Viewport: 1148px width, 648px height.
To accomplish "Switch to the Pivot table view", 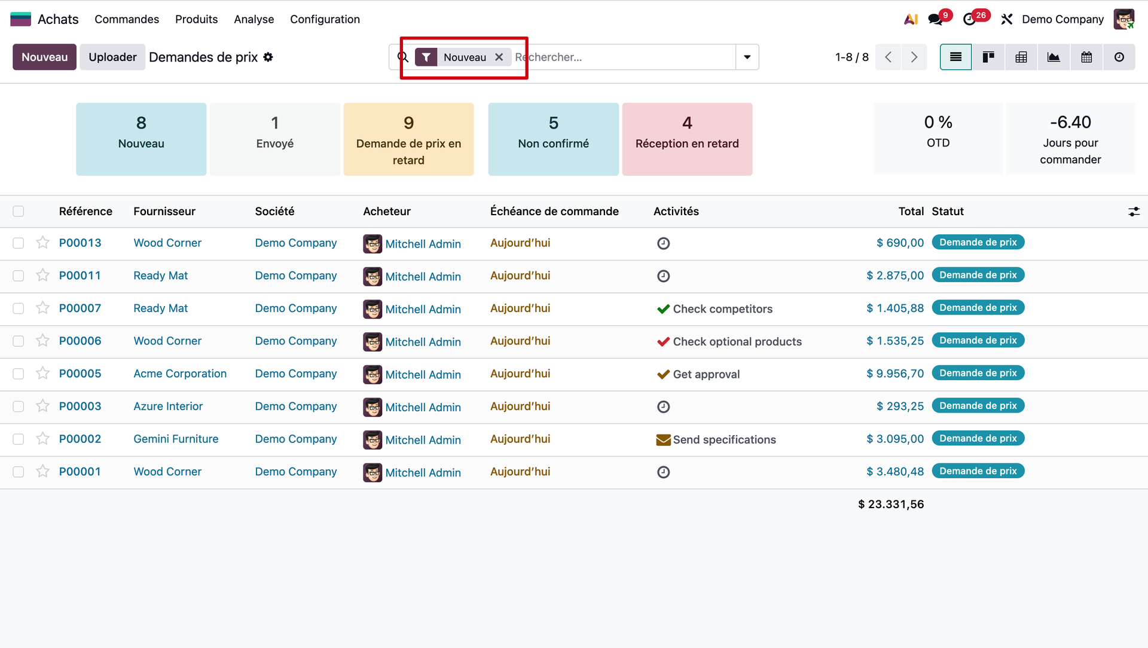I will [x=1021, y=57].
